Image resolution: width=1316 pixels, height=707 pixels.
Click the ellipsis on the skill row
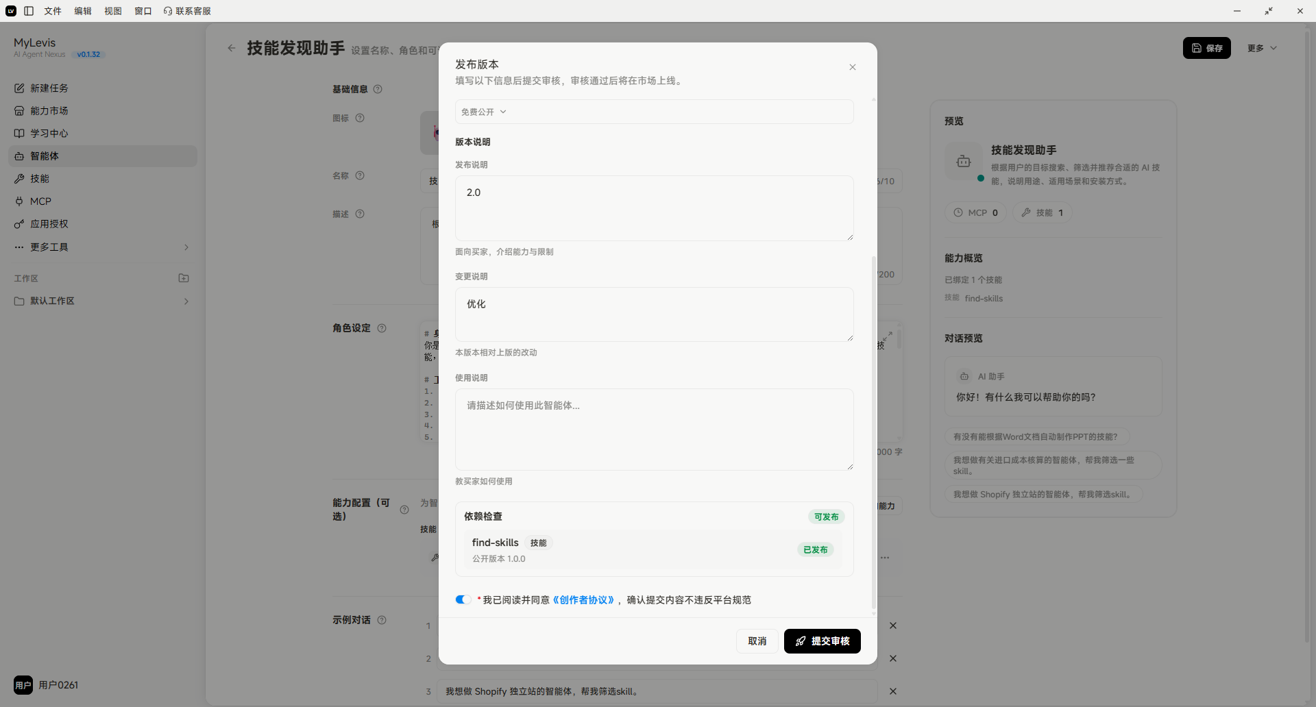(885, 558)
